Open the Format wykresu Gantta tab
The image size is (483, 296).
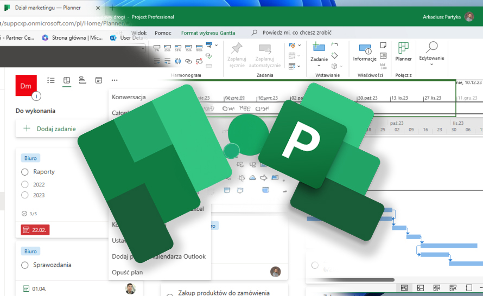[208, 33]
